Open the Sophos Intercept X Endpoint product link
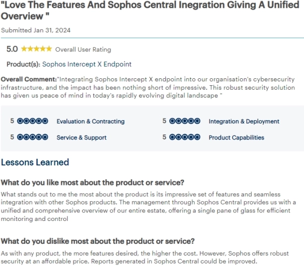Screen dimensions: 304x266 (x=86, y=64)
